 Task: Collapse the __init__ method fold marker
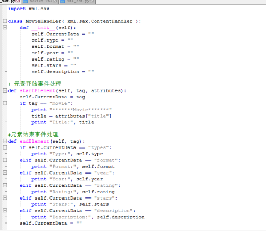[5, 28]
